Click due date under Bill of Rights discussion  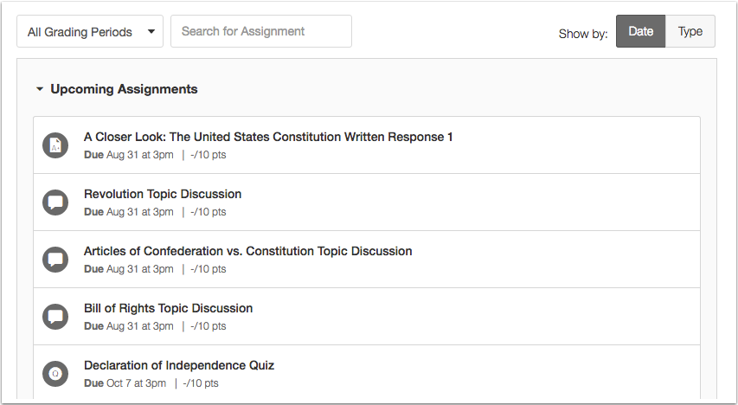139,326
